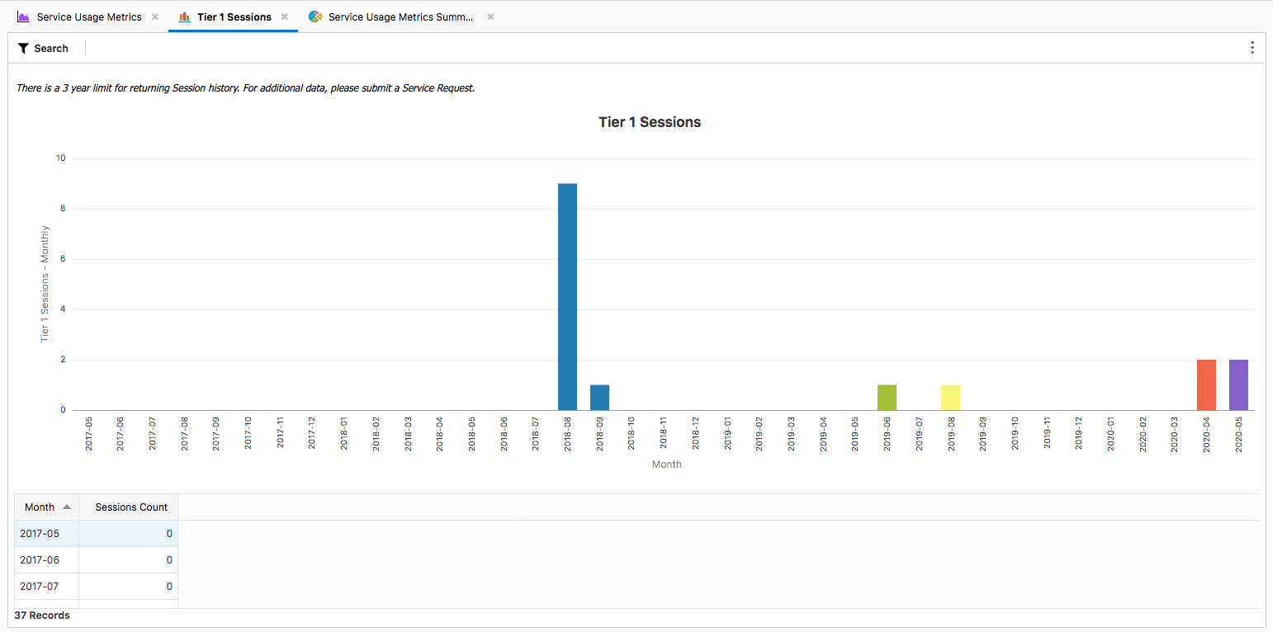1273x632 pixels.
Task: Open the vertical three-dot options menu
Action: pos(1252,48)
